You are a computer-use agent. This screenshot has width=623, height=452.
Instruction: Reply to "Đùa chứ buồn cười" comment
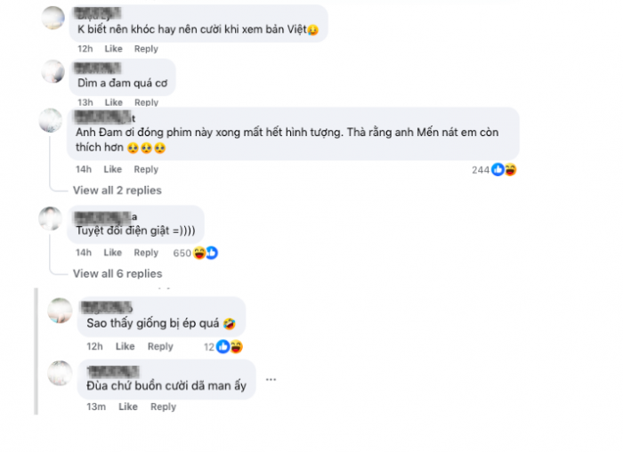[163, 408]
